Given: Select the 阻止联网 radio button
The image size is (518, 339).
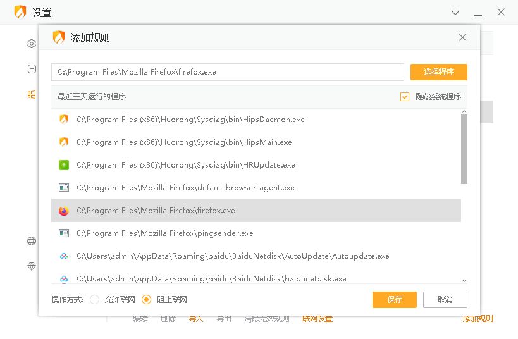Looking at the screenshot, I should [x=147, y=300].
